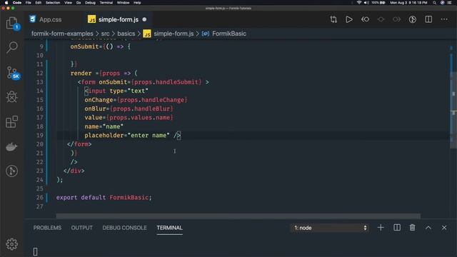
Task: Click the Spotlight search icon in menu bar
Action: point(434,3)
